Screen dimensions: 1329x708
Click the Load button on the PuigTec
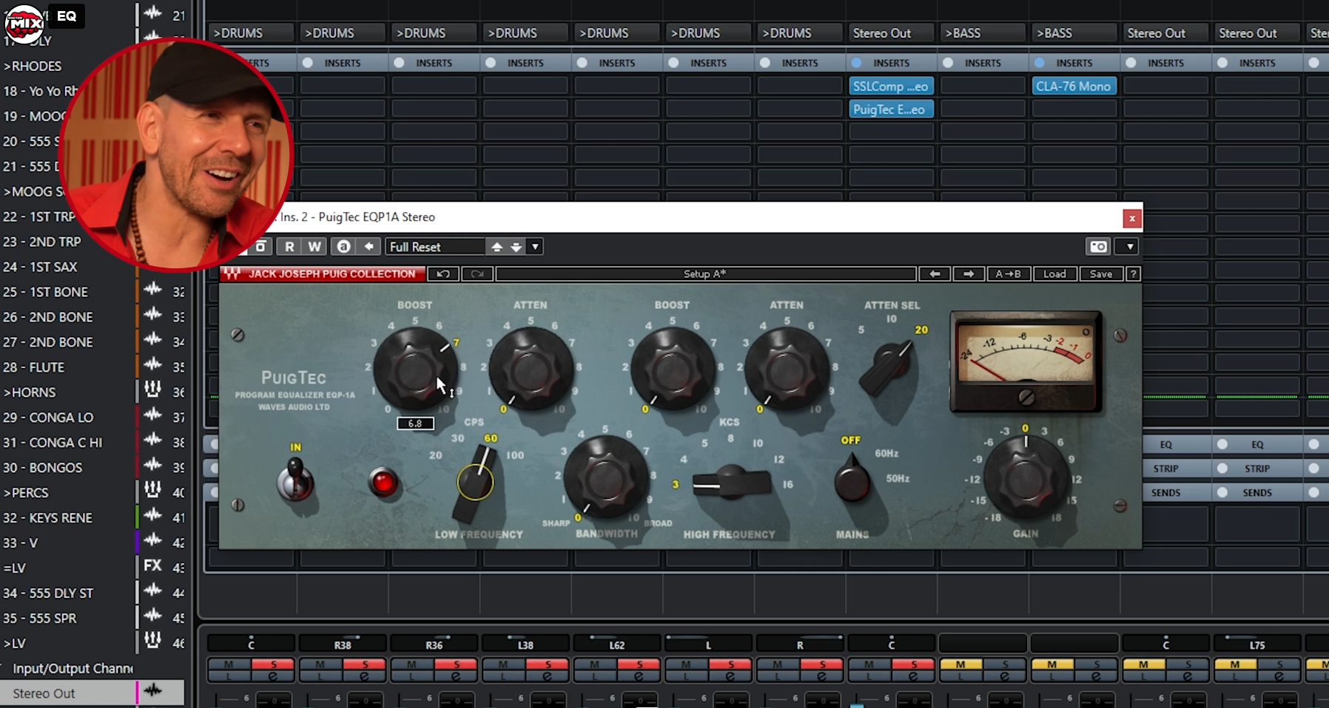coord(1054,273)
